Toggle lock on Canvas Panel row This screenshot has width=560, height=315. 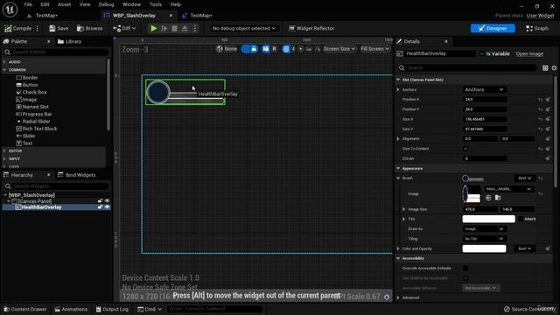(101, 201)
